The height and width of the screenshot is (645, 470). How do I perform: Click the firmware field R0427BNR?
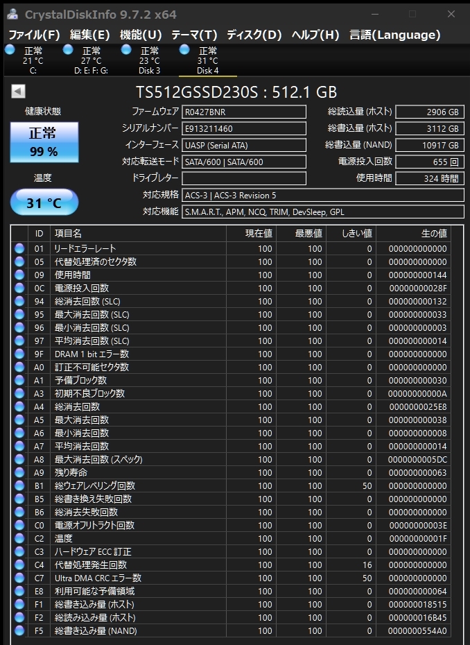pos(244,112)
